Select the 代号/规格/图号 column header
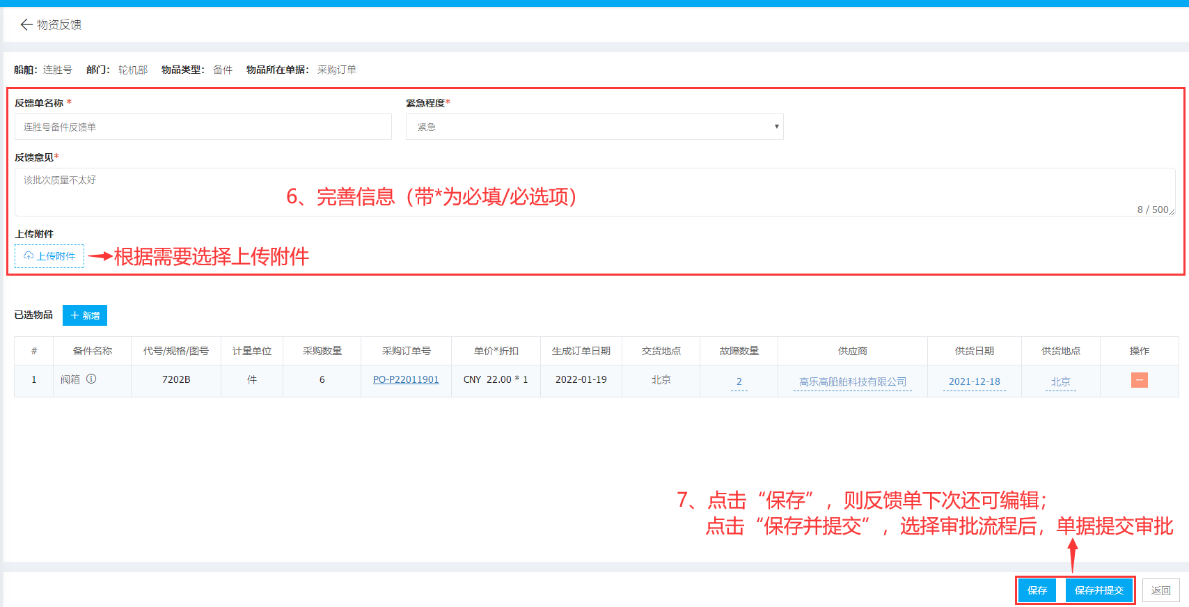 click(176, 351)
